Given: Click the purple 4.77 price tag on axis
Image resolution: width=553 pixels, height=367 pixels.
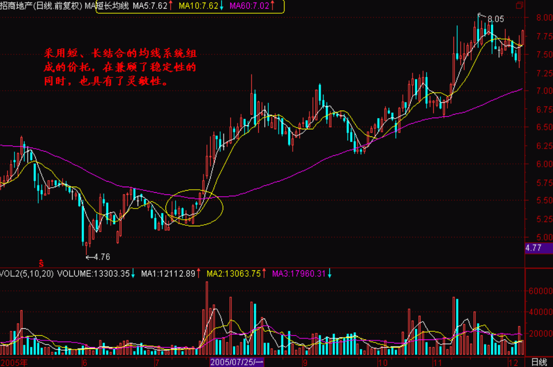Looking at the screenshot, I should click(538, 248).
